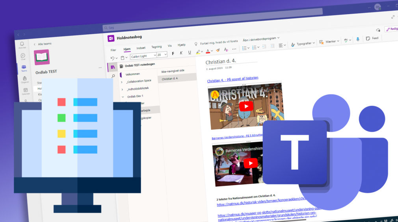Play the Christian 4 YouTube video
The height and width of the screenshot is (222, 398).
(246, 106)
